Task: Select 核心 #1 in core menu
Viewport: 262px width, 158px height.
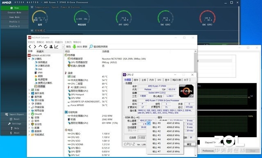Action: [x=165, y=127]
